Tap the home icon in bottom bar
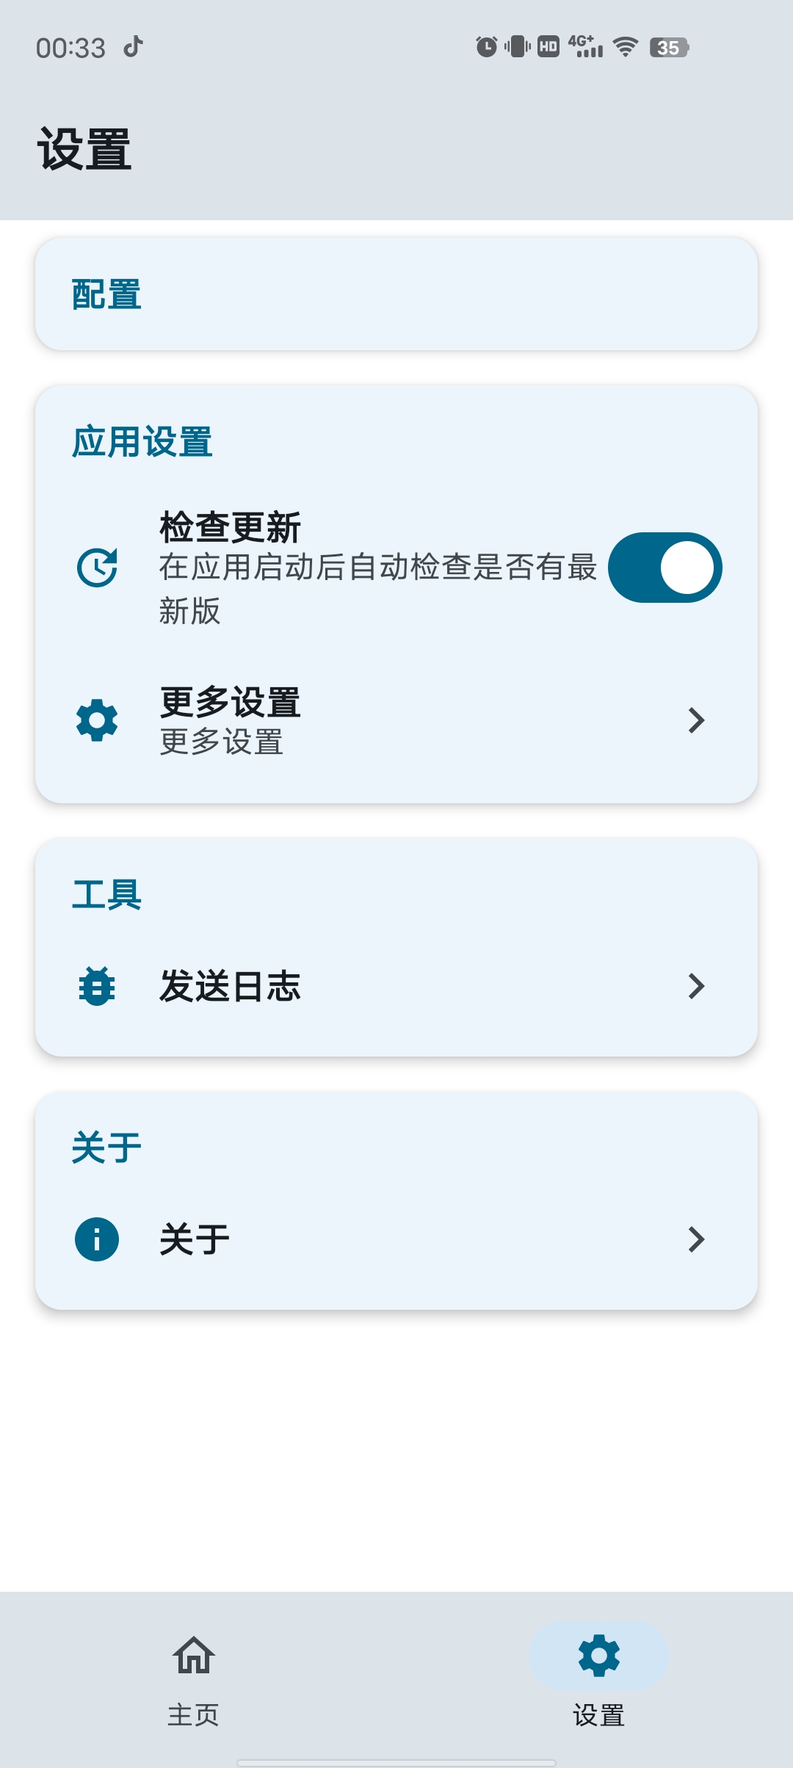The image size is (793, 1768). click(x=194, y=1656)
